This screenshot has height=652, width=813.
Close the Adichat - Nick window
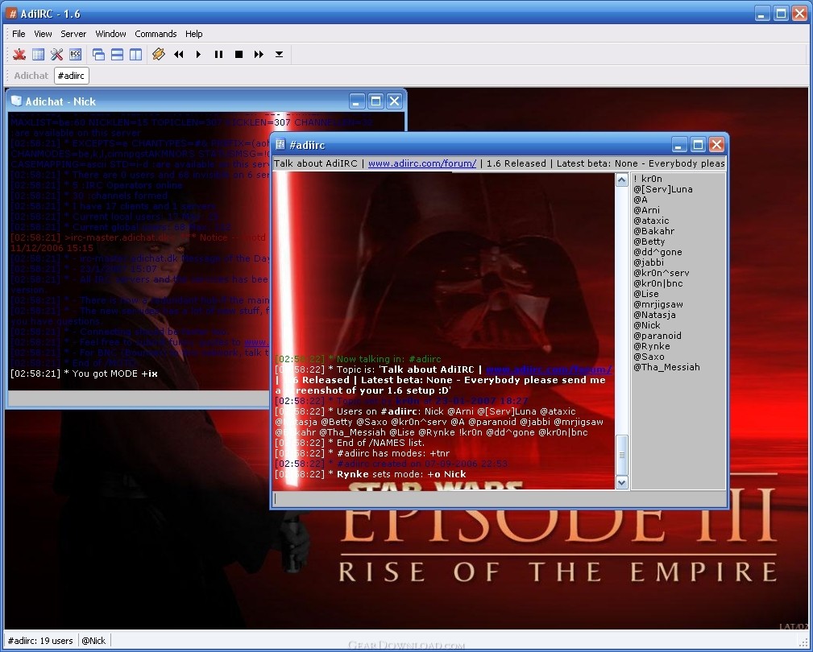point(394,101)
